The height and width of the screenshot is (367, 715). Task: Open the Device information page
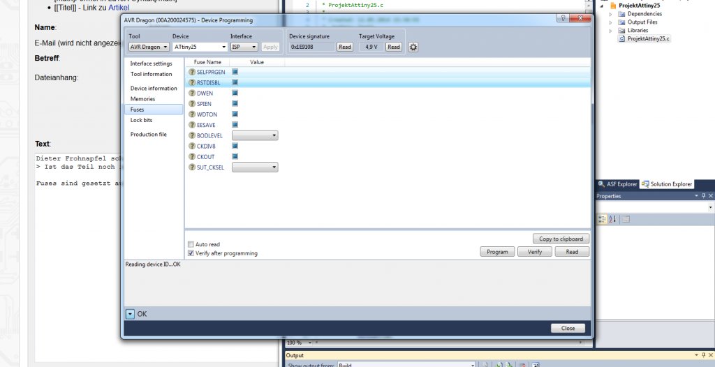[154, 88]
